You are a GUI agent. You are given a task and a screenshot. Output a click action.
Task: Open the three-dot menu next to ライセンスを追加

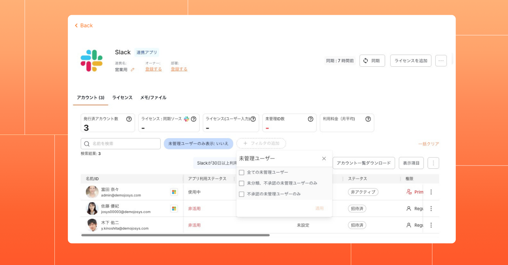[441, 61]
